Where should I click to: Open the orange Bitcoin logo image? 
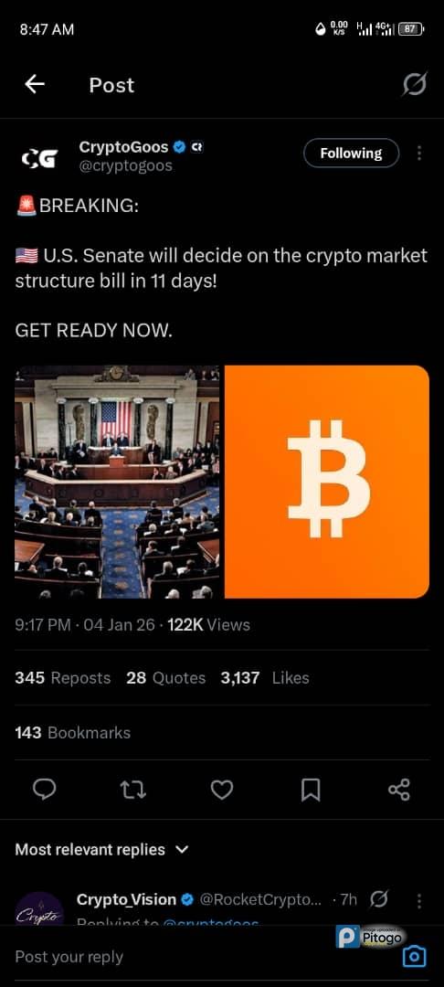point(327,482)
